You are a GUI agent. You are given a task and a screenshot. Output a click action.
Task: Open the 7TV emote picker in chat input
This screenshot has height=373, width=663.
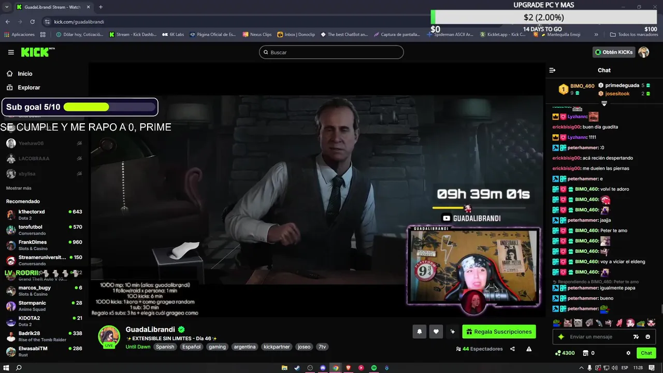pos(636,337)
